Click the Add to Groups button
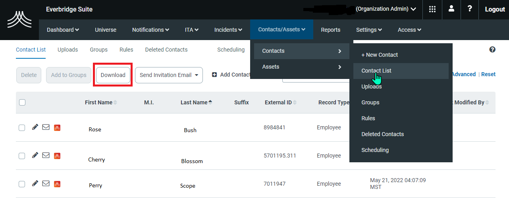This screenshot has height=198, width=509. click(69, 75)
